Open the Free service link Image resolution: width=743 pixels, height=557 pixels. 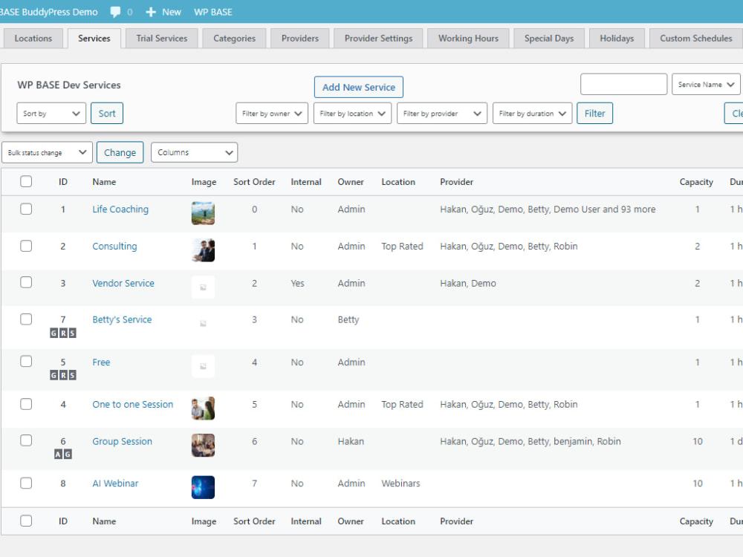point(101,362)
